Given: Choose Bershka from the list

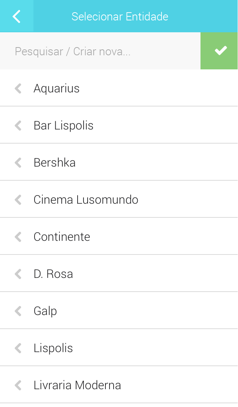Looking at the screenshot, I should point(55,163).
